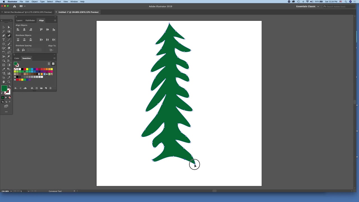Select the red swatch in top row
This screenshot has height=202, width=359.
(25, 69)
